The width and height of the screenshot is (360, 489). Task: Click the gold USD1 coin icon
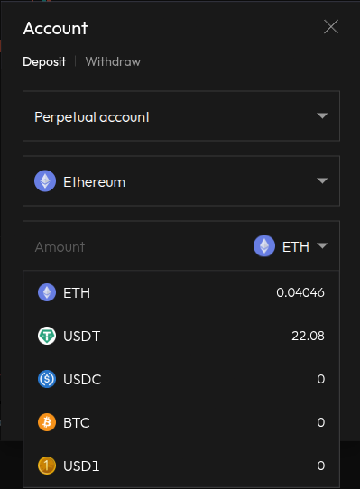coord(47,466)
